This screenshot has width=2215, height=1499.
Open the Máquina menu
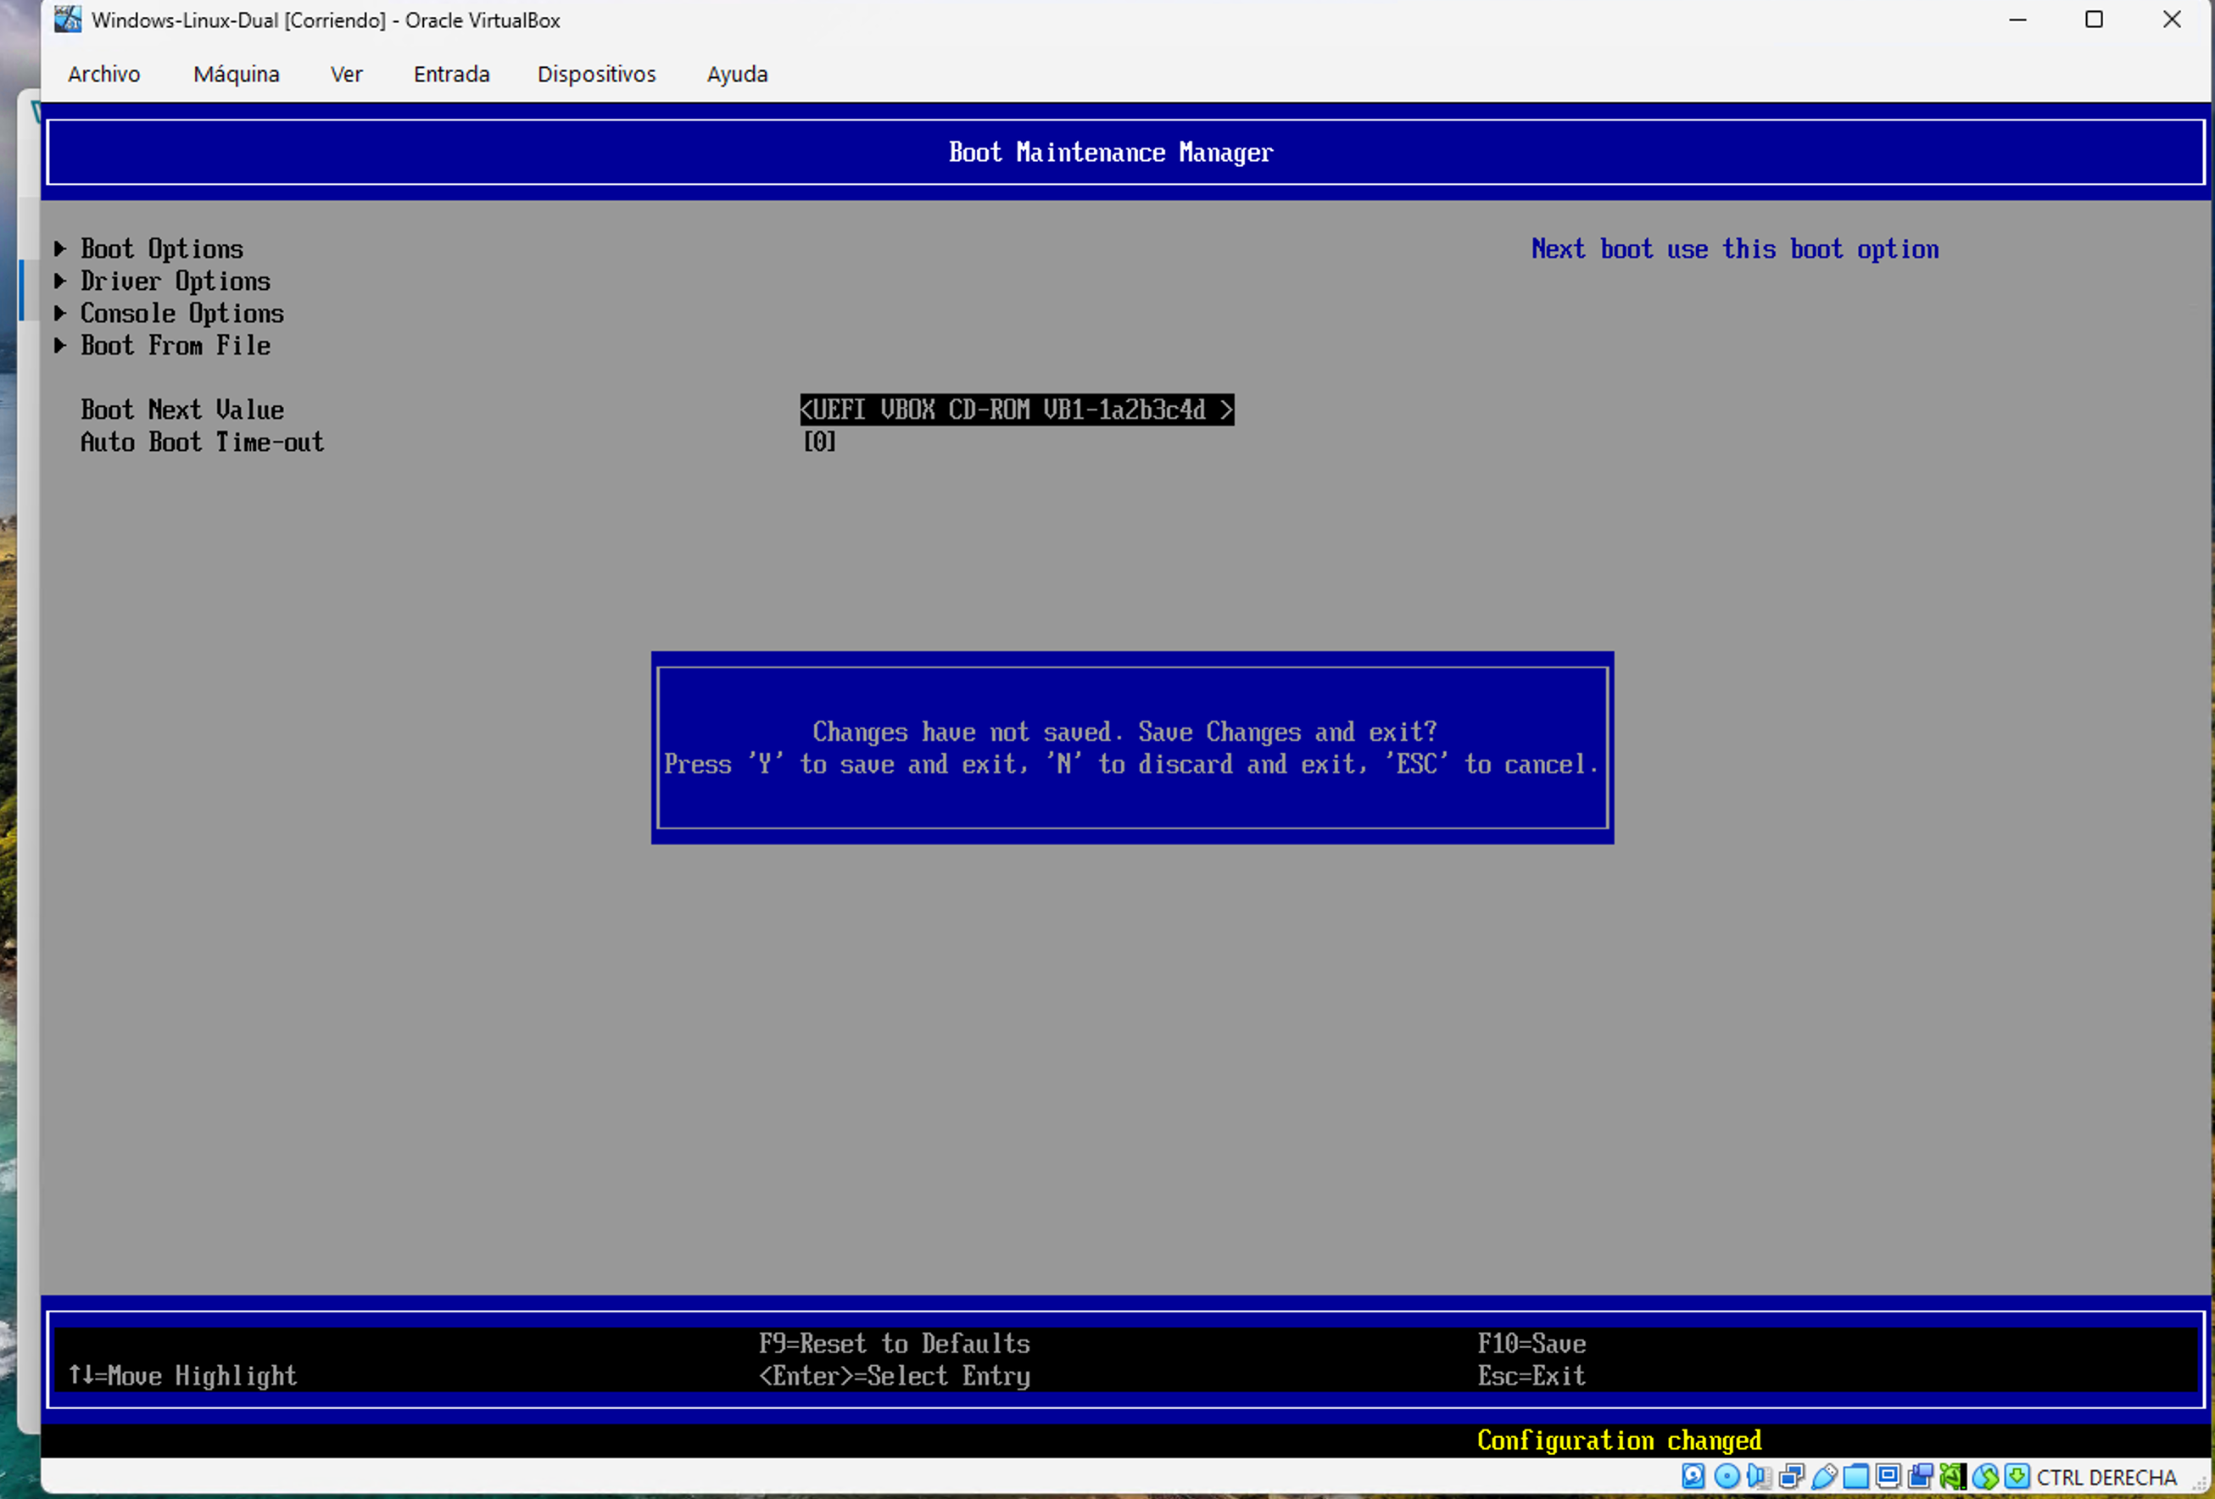pos(237,75)
